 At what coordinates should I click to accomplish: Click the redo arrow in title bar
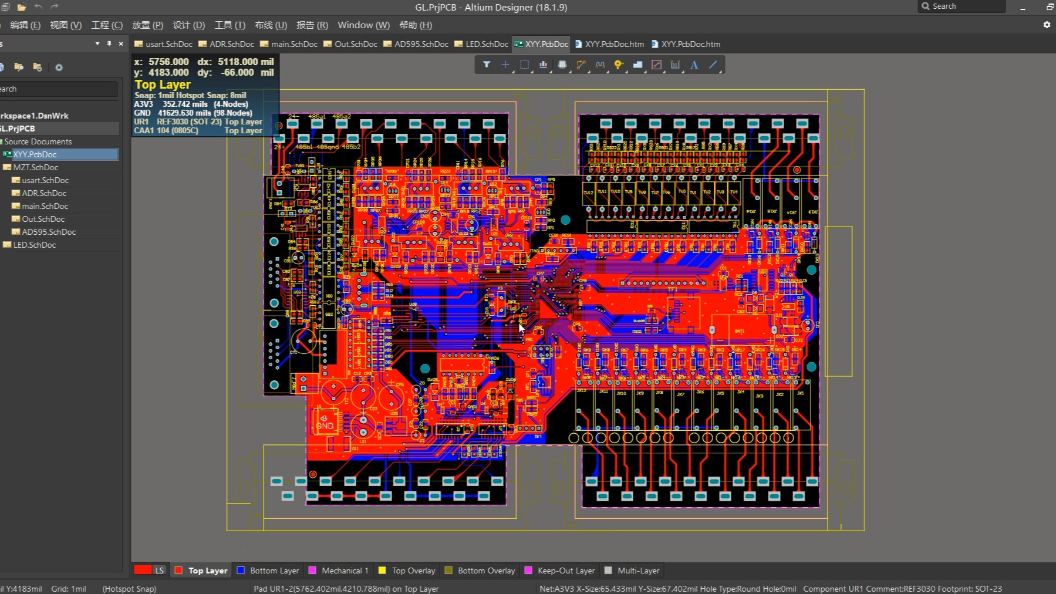55,6
